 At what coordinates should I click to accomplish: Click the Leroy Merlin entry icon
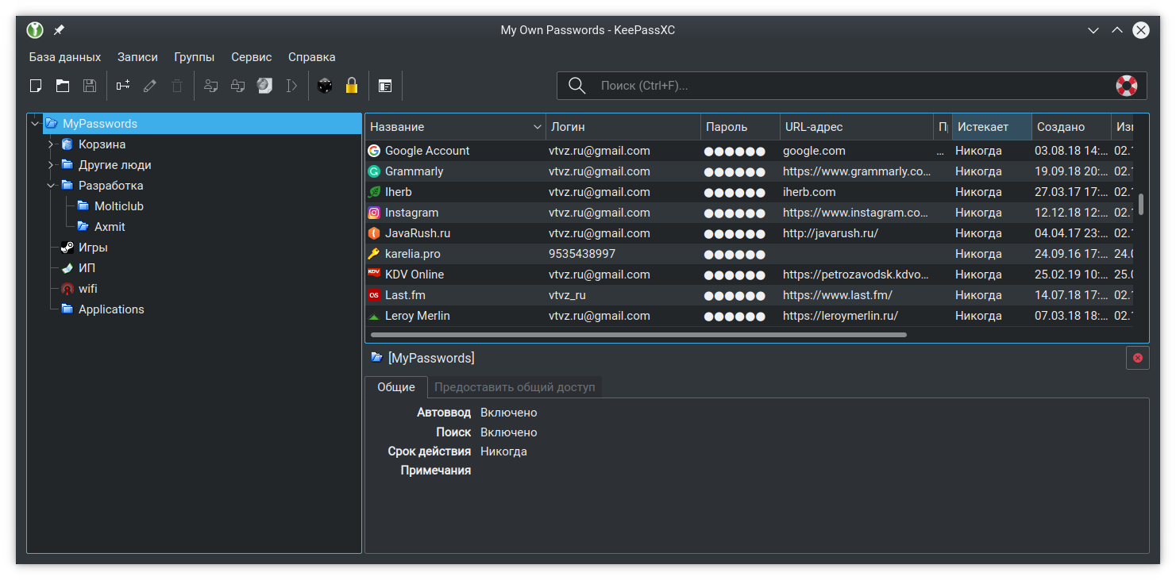click(x=374, y=316)
